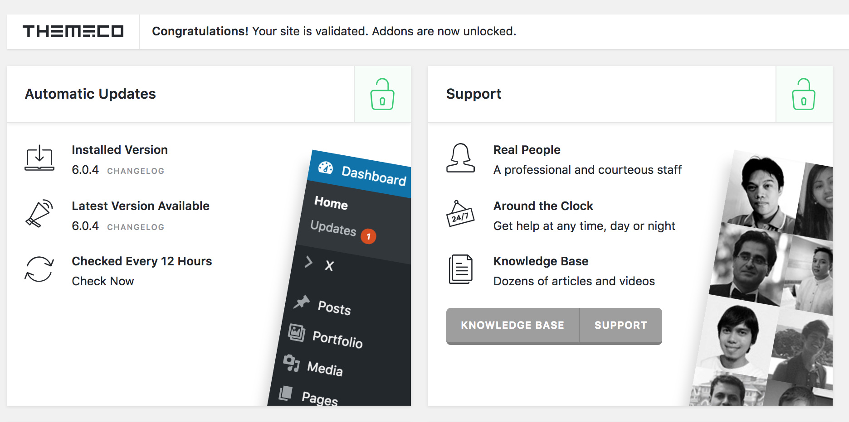Click the Installed Version download icon
The width and height of the screenshot is (849, 422).
pos(39,158)
